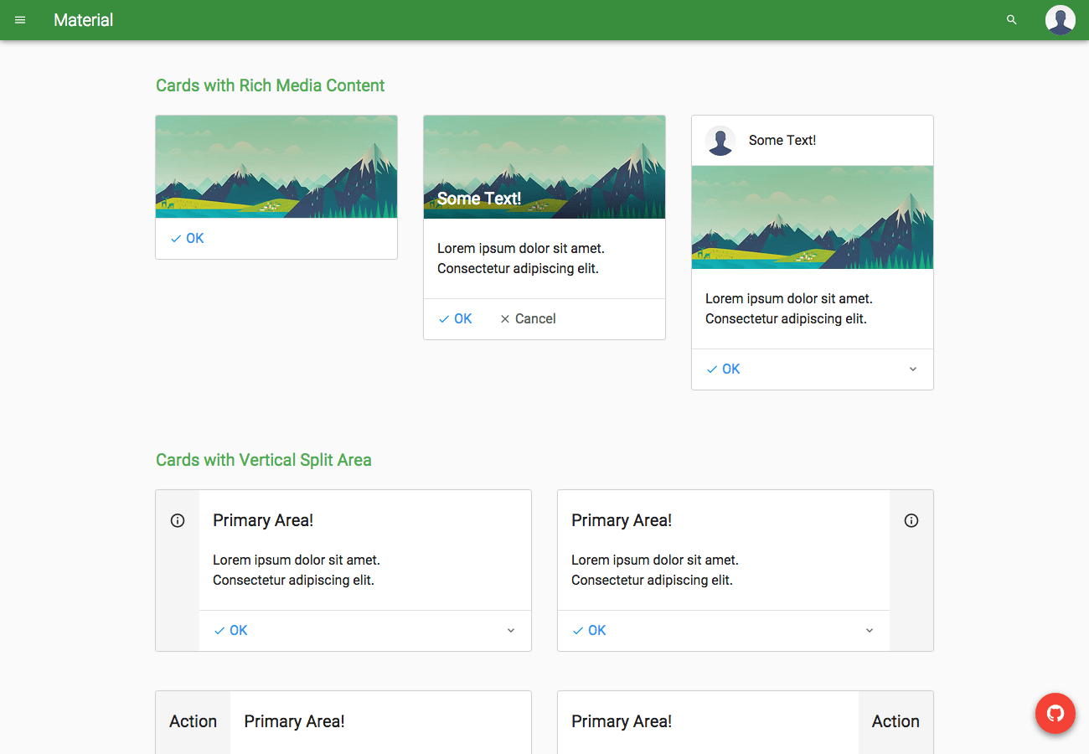This screenshot has height=754, width=1089.
Task: Open the user avatar in top bar
Action: point(1060,20)
